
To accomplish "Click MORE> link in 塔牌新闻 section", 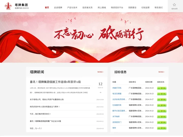I will tap(100, 72).
